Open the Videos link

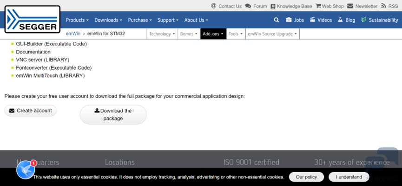point(324,20)
